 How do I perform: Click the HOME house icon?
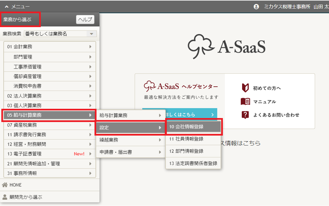click(5, 185)
